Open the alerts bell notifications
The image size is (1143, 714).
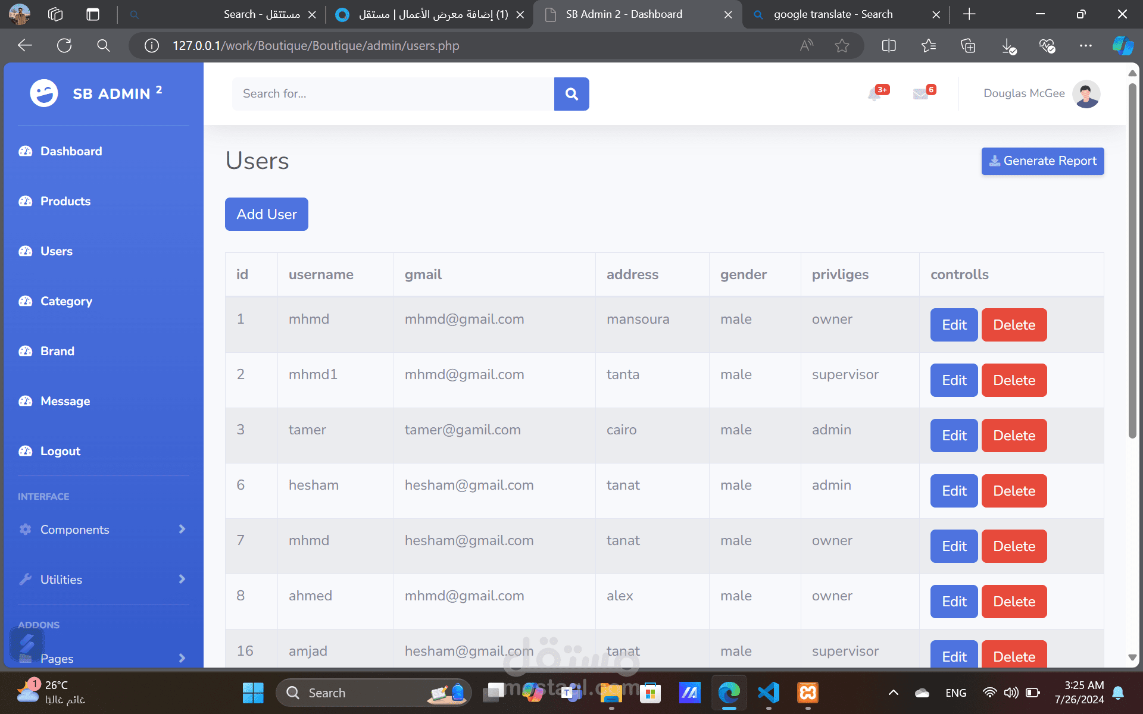coord(875,93)
